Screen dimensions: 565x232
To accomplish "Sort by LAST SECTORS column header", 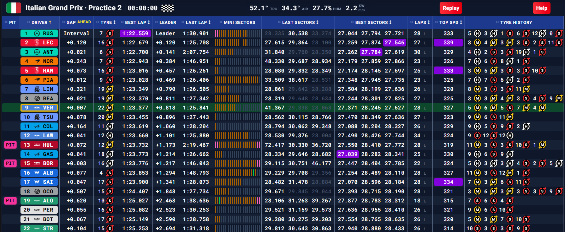I will [298, 22].
